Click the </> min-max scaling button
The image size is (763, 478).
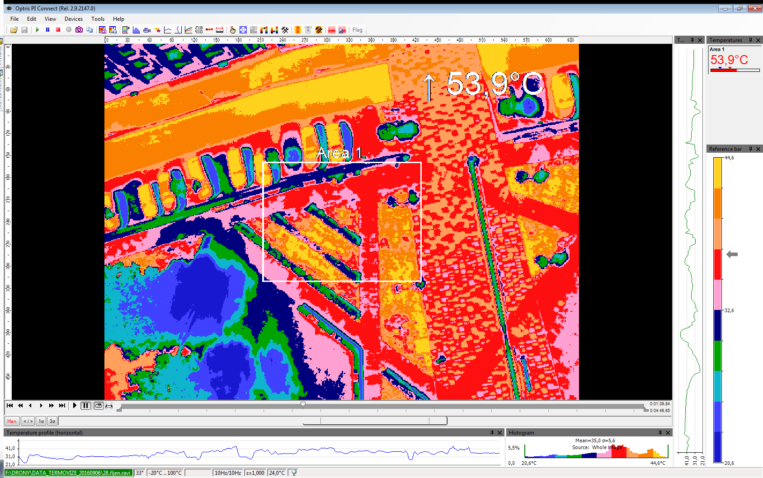coord(28,421)
